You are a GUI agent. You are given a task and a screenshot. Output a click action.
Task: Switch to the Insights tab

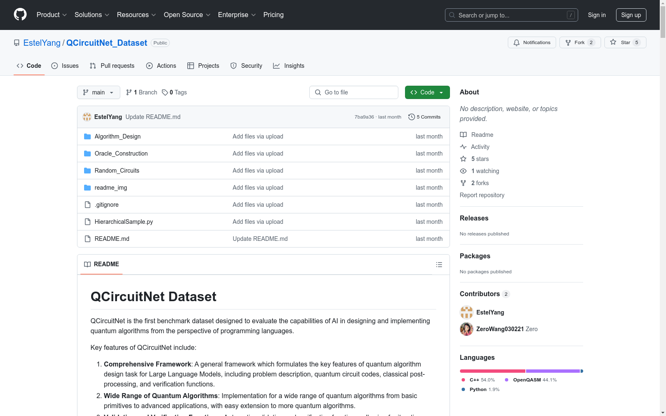click(289, 66)
